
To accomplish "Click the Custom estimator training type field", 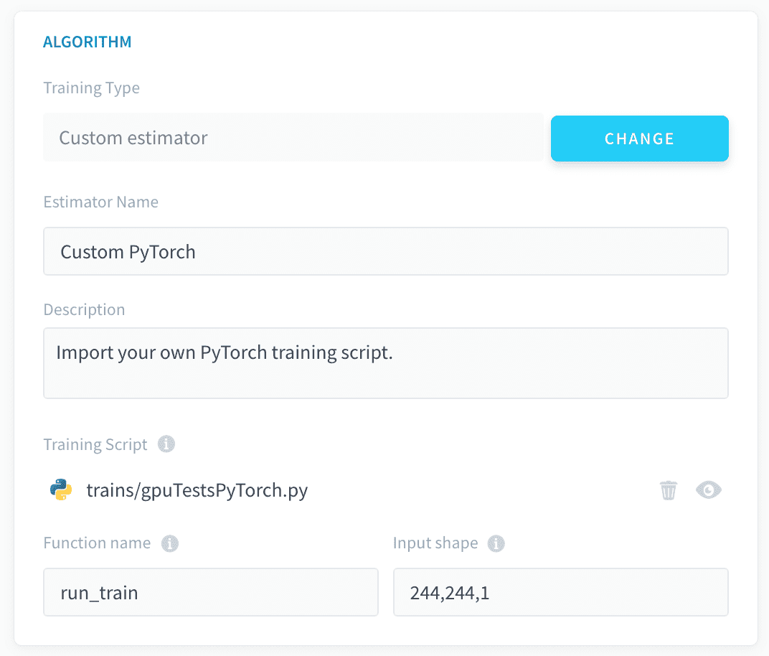I will click(293, 137).
